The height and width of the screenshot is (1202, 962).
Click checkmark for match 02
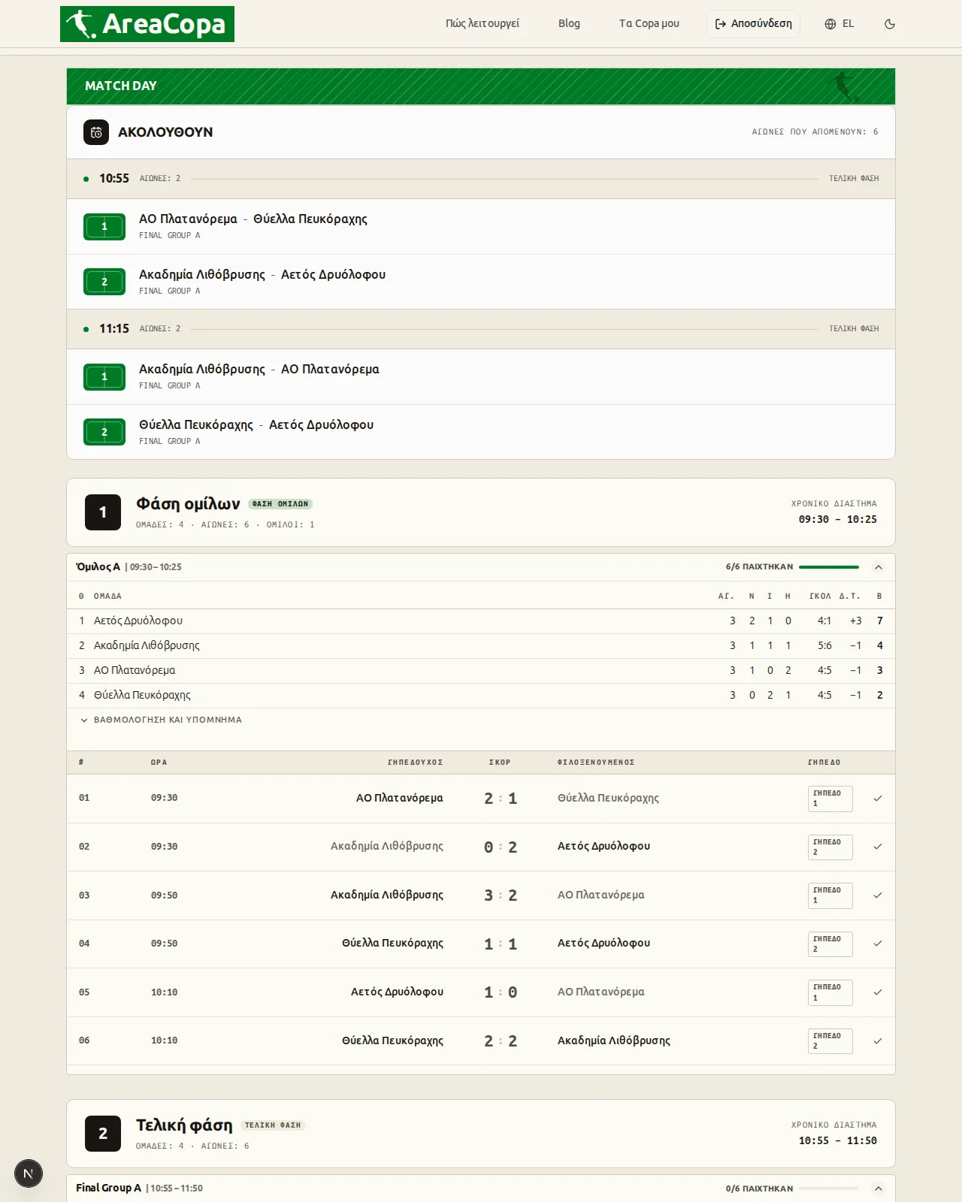pos(878,847)
